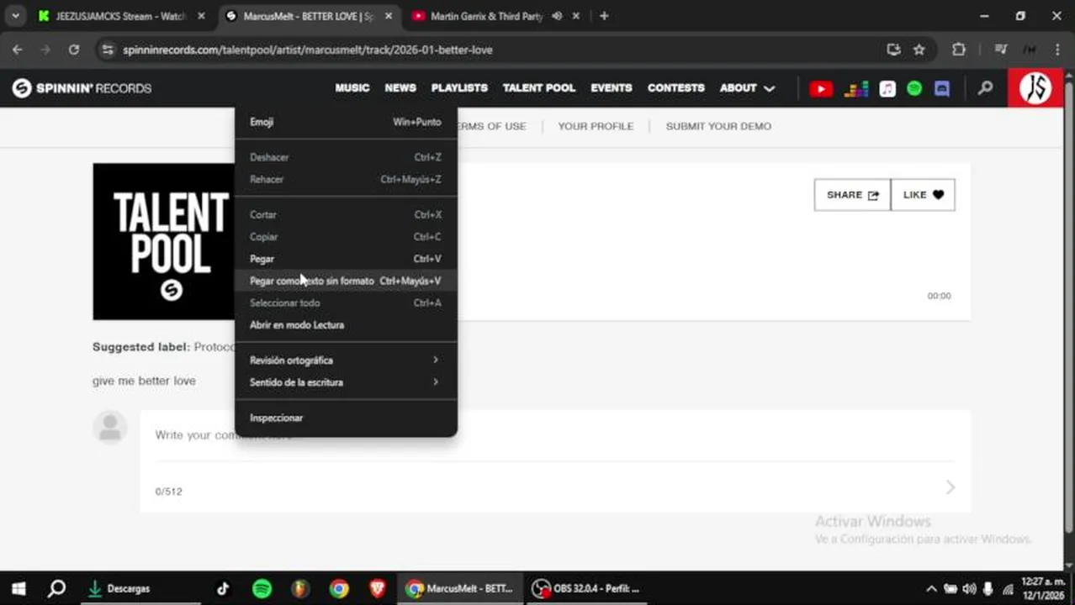The image size is (1075, 605).
Task: Open the JS user profile avatar
Action: pos(1035,87)
